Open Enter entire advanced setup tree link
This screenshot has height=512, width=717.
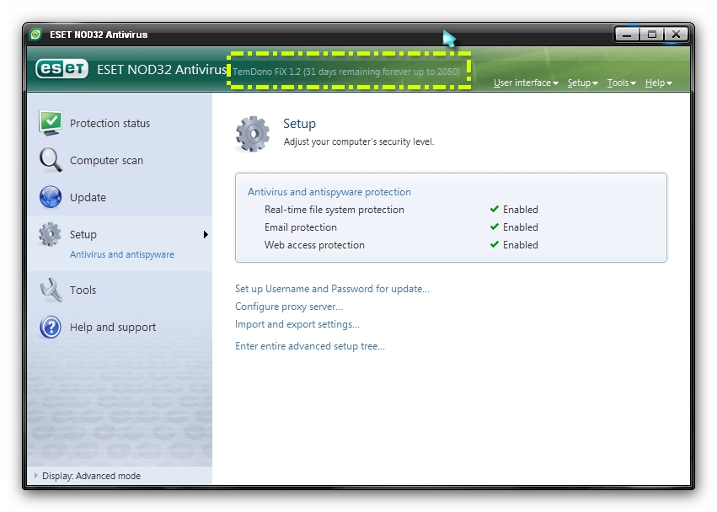pos(310,346)
